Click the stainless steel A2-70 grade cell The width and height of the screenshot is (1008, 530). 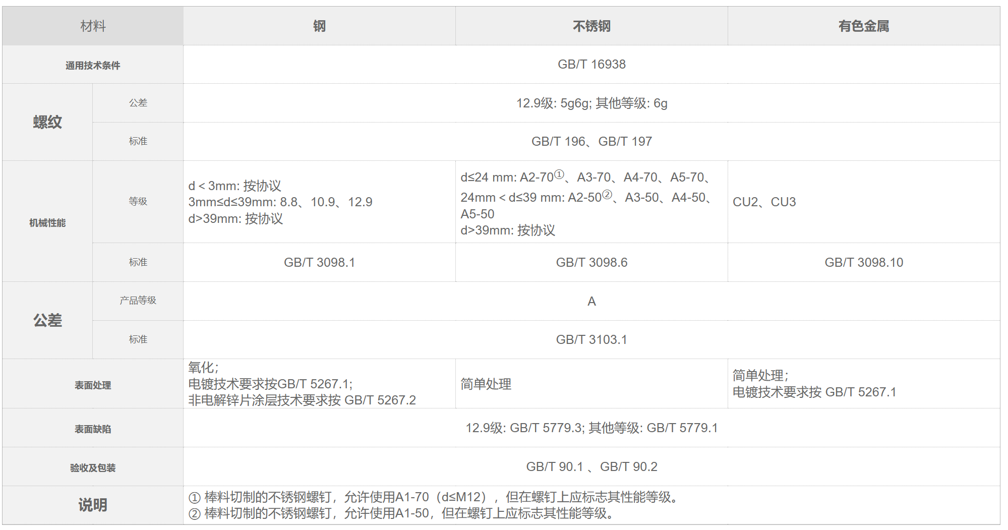pyautogui.click(x=591, y=202)
